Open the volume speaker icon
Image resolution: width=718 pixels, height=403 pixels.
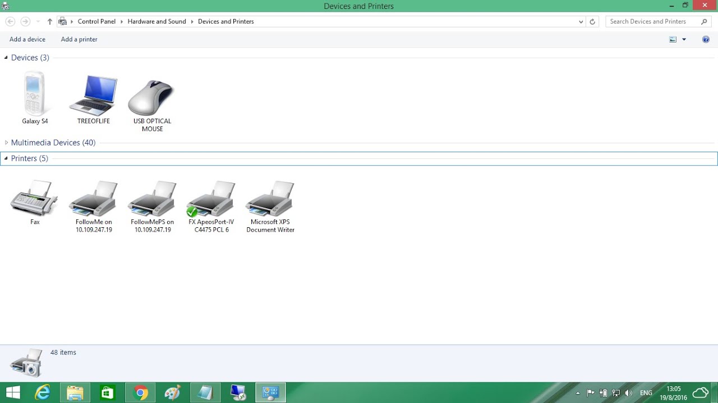tap(629, 393)
